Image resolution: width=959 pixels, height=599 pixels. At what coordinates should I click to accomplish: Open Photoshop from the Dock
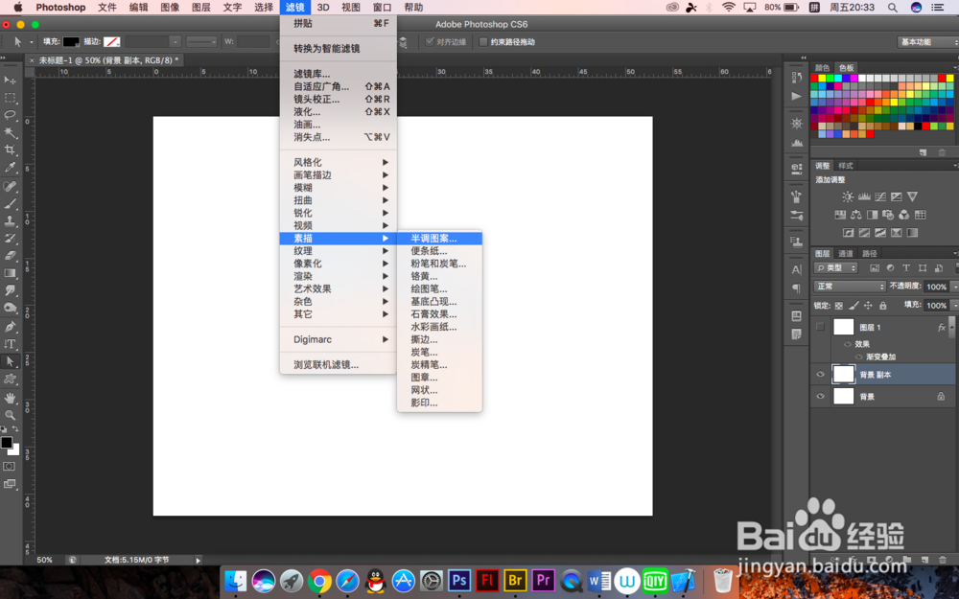(x=458, y=580)
